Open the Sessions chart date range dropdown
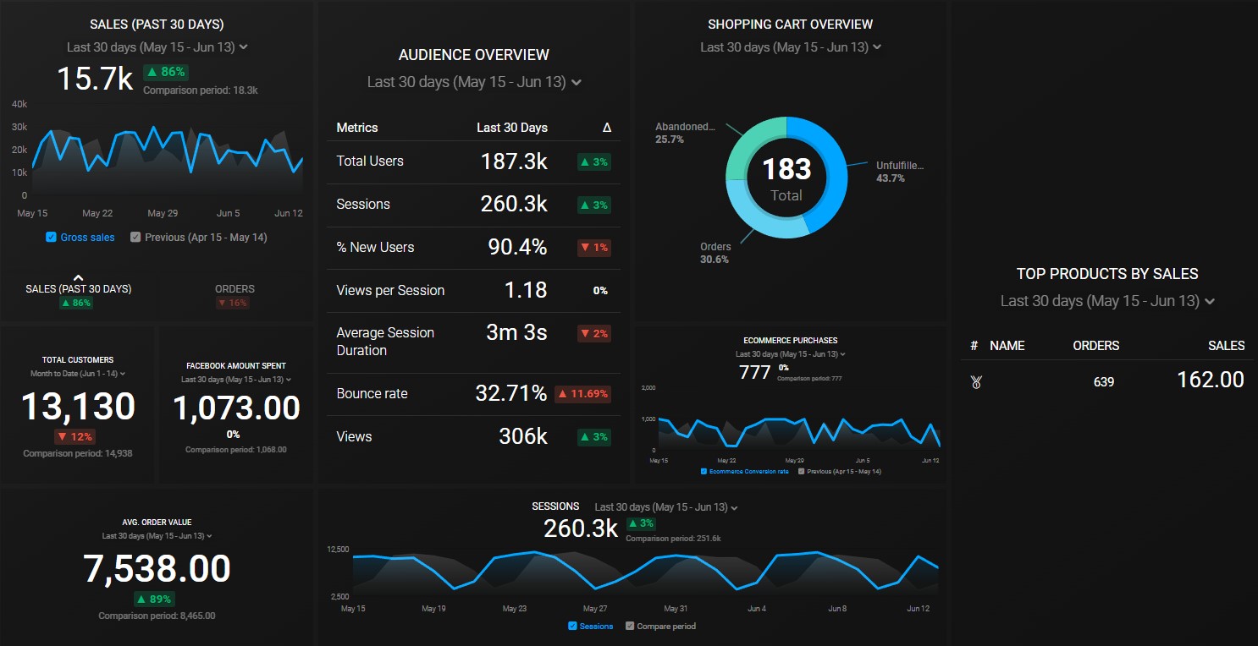This screenshot has height=646, width=1258. click(x=666, y=507)
